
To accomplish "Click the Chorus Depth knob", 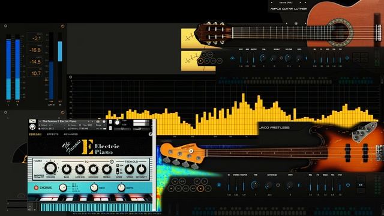I will click(121, 188).
